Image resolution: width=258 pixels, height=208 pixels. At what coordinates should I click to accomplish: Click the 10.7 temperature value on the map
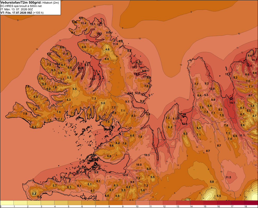coord(254,60)
